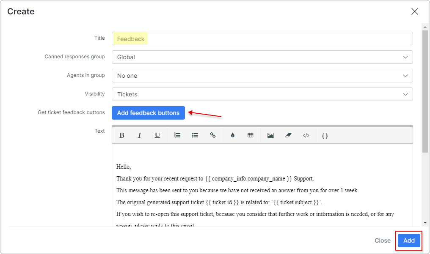
Task: Insert a bulleted list
Action: coord(195,135)
